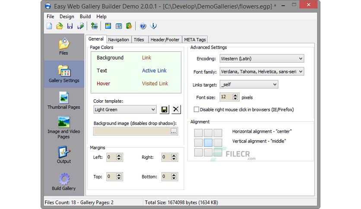Click the thumbnail grid toolbar icon
Image resolution: width=361 pixels, height=209 pixels.
click(x=119, y=26)
